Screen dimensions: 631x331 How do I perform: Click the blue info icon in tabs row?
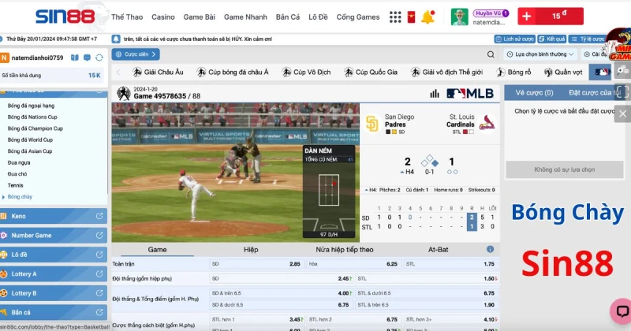[x=490, y=249]
